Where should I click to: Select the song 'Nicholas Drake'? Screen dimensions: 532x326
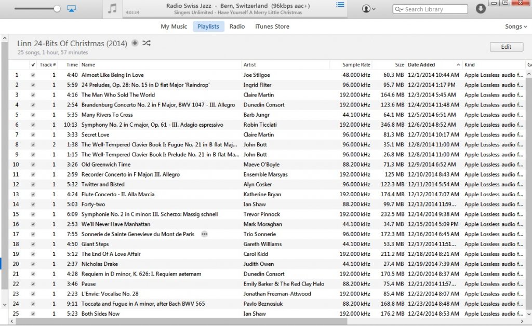tap(99, 264)
